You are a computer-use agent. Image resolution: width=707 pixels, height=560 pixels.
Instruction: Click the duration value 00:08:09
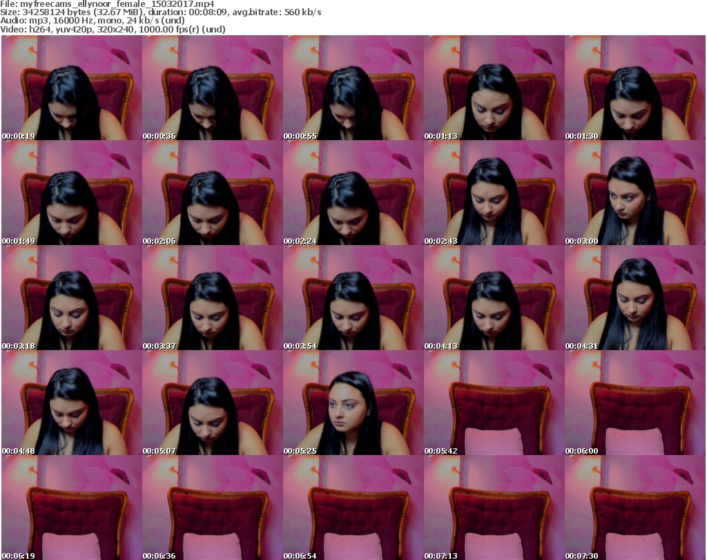coord(208,12)
